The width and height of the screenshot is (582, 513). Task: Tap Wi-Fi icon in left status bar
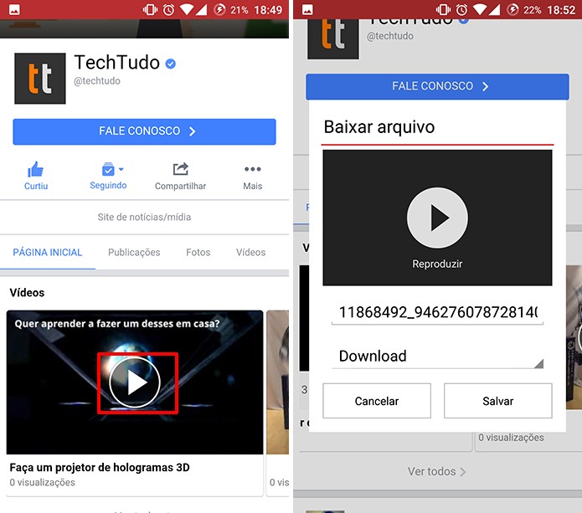[186, 10]
